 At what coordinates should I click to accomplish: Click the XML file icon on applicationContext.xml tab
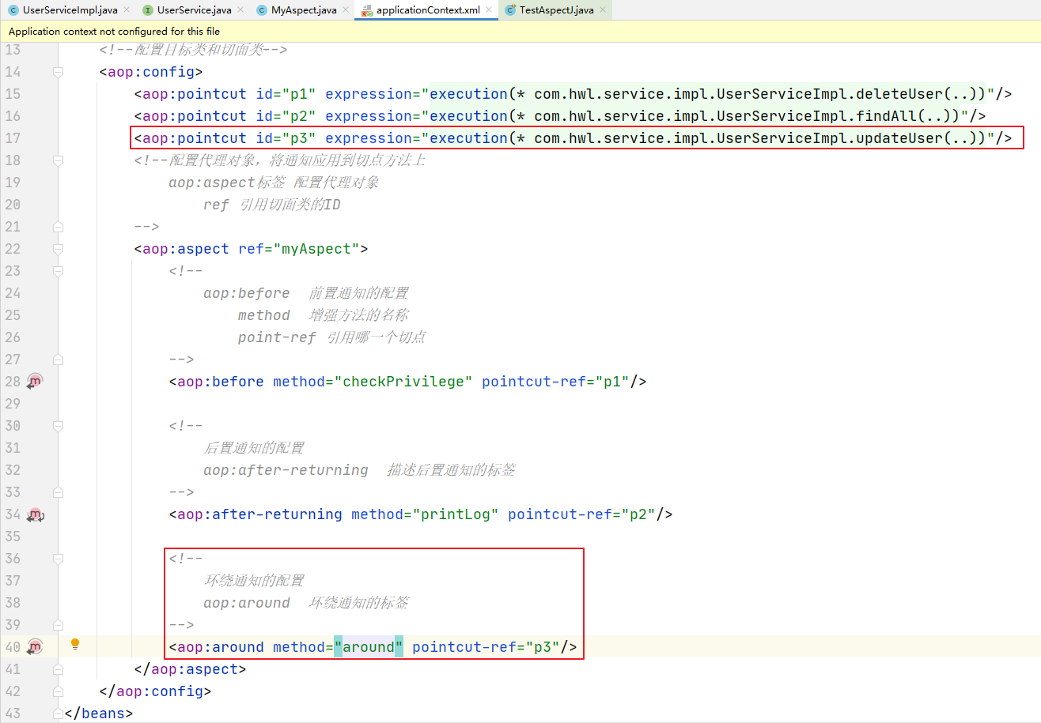[367, 10]
